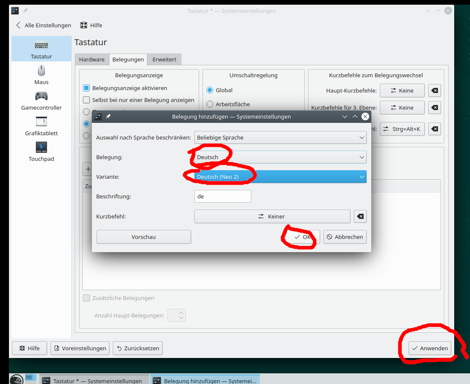Viewport: 470px width, 384px height.
Task: Select the Arbeitsfläche switching policy
Action: point(210,104)
